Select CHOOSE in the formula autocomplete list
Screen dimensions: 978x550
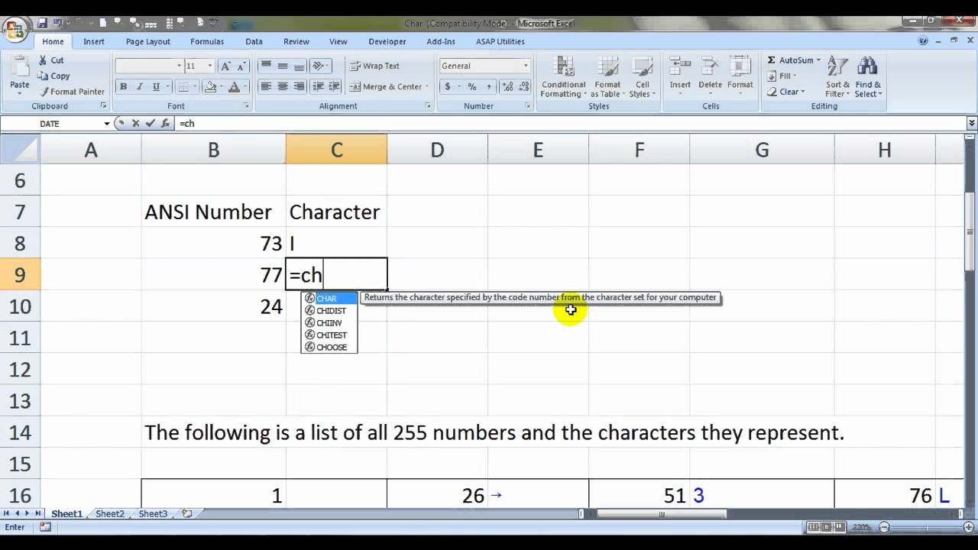point(329,348)
